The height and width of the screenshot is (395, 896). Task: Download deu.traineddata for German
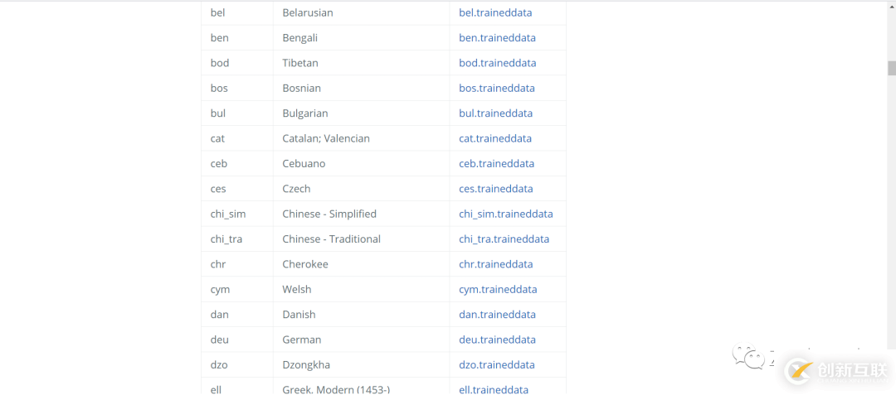pos(497,340)
